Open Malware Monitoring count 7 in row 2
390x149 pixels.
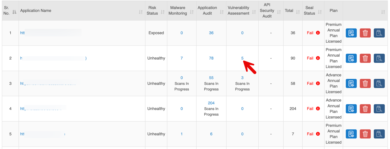tap(182, 58)
